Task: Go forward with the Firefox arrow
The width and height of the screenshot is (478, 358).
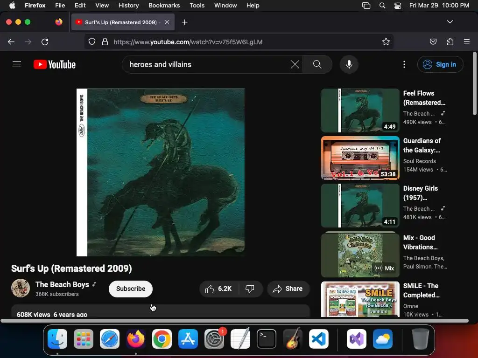Action: [x=28, y=41]
